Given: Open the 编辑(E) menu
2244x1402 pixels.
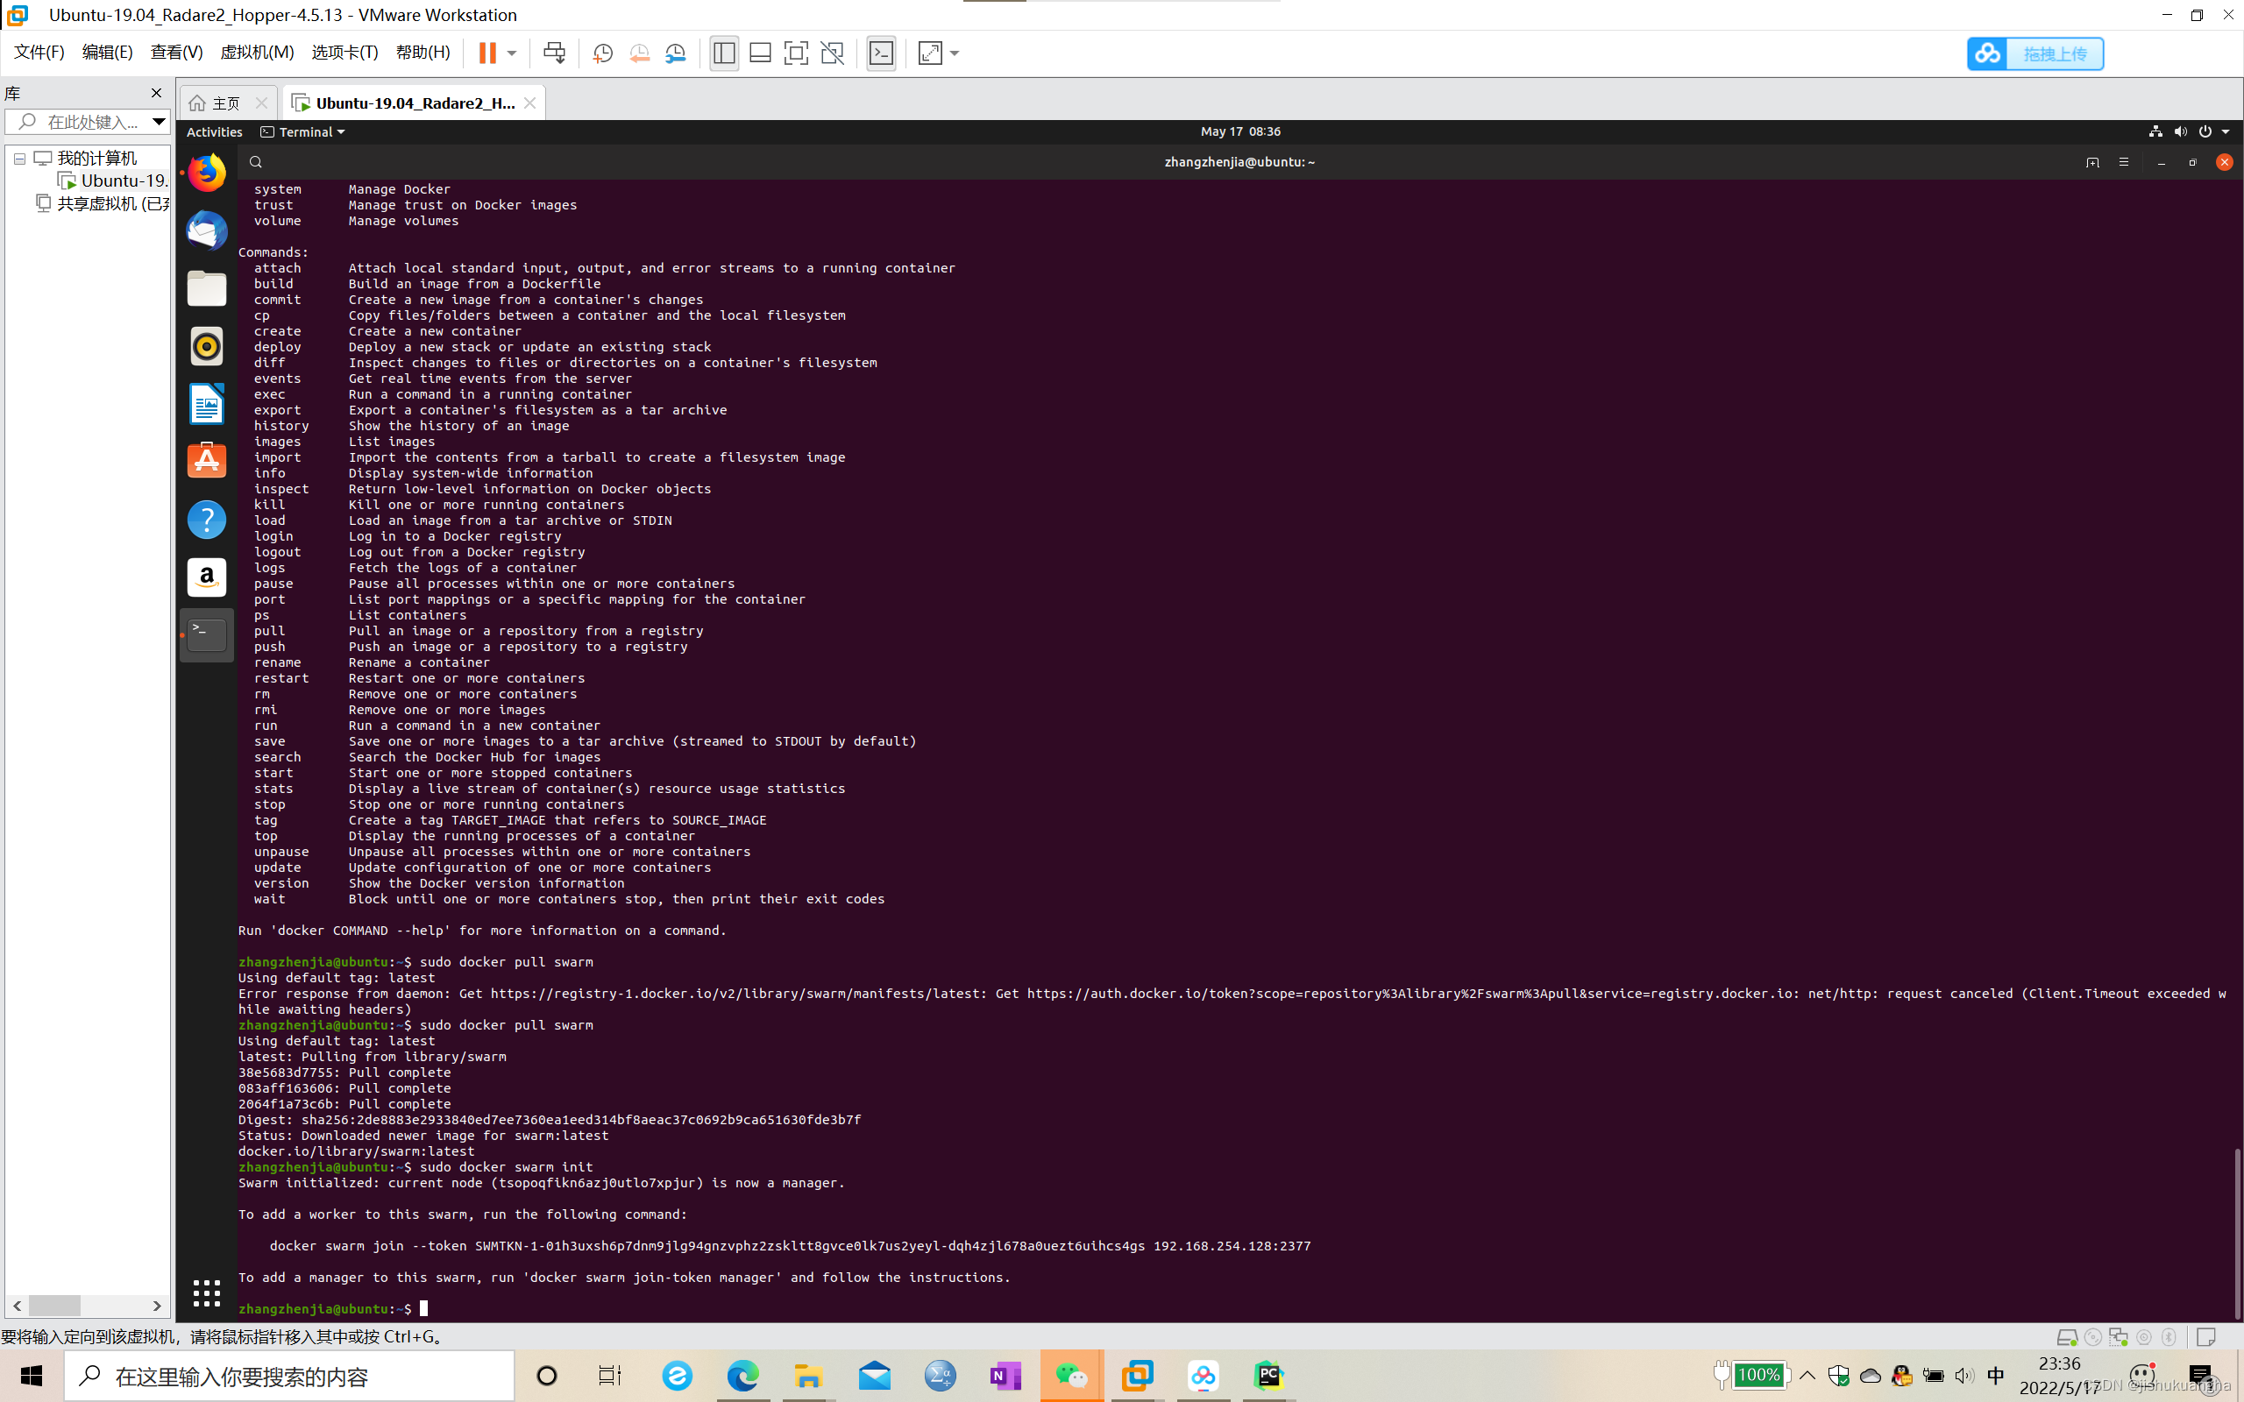Looking at the screenshot, I should click(108, 52).
